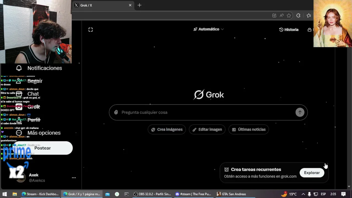Image resolution: width=352 pixels, height=198 pixels.
Task: Close the Grok / X browser tab
Action: (x=130, y=5)
